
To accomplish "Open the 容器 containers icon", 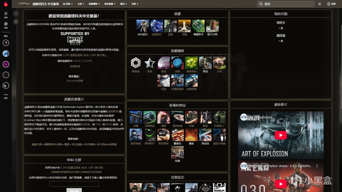I will [177, 153].
